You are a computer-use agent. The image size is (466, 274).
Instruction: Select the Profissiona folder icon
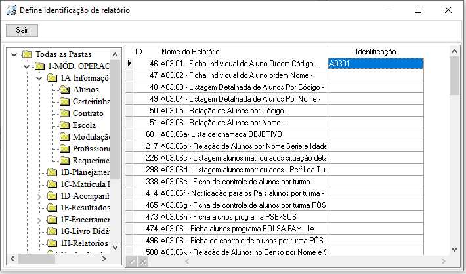coord(64,149)
